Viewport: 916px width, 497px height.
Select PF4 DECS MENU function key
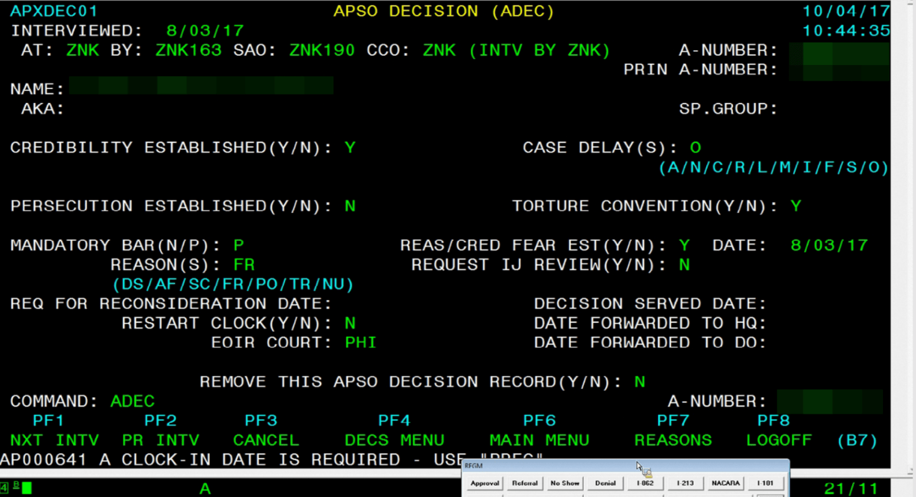click(394, 430)
